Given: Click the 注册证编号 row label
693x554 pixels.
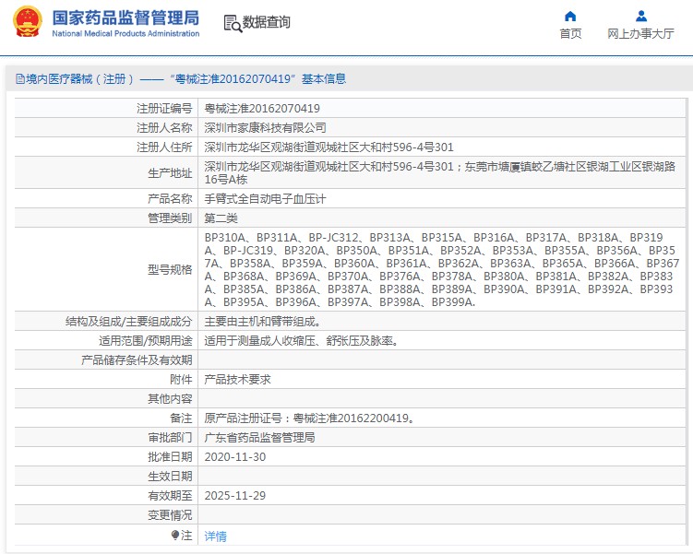Looking at the screenshot, I should 164,108.
